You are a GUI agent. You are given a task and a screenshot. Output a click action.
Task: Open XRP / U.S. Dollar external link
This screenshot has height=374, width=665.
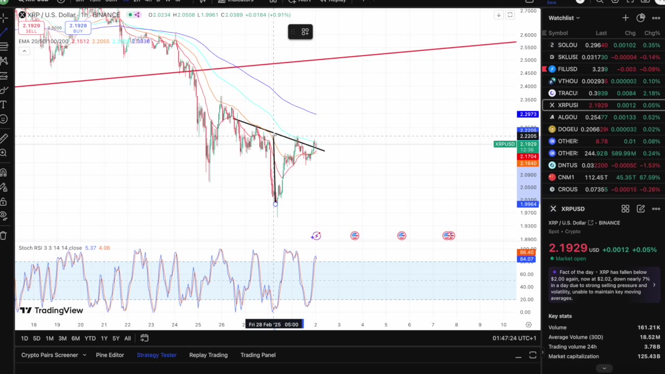(591, 223)
